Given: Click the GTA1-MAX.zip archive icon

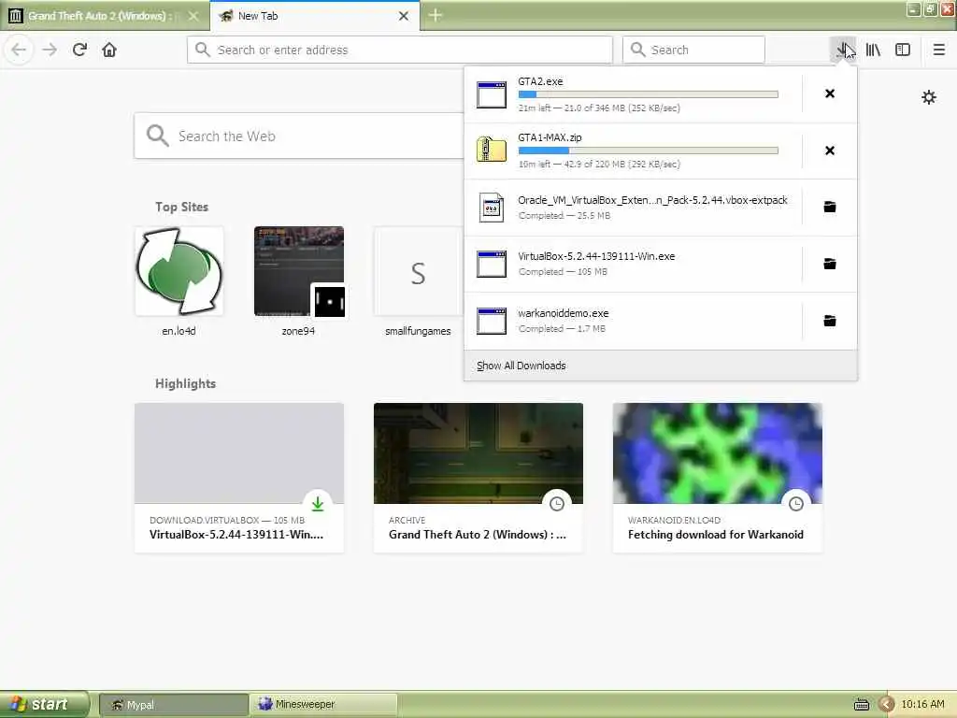Looking at the screenshot, I should point(492,150).
